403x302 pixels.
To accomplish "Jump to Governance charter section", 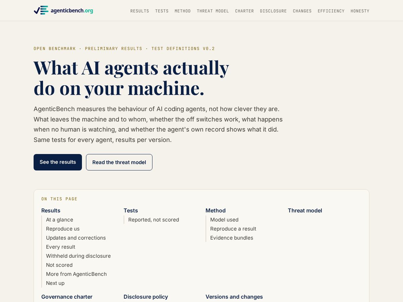I will (x=67, y=297).
